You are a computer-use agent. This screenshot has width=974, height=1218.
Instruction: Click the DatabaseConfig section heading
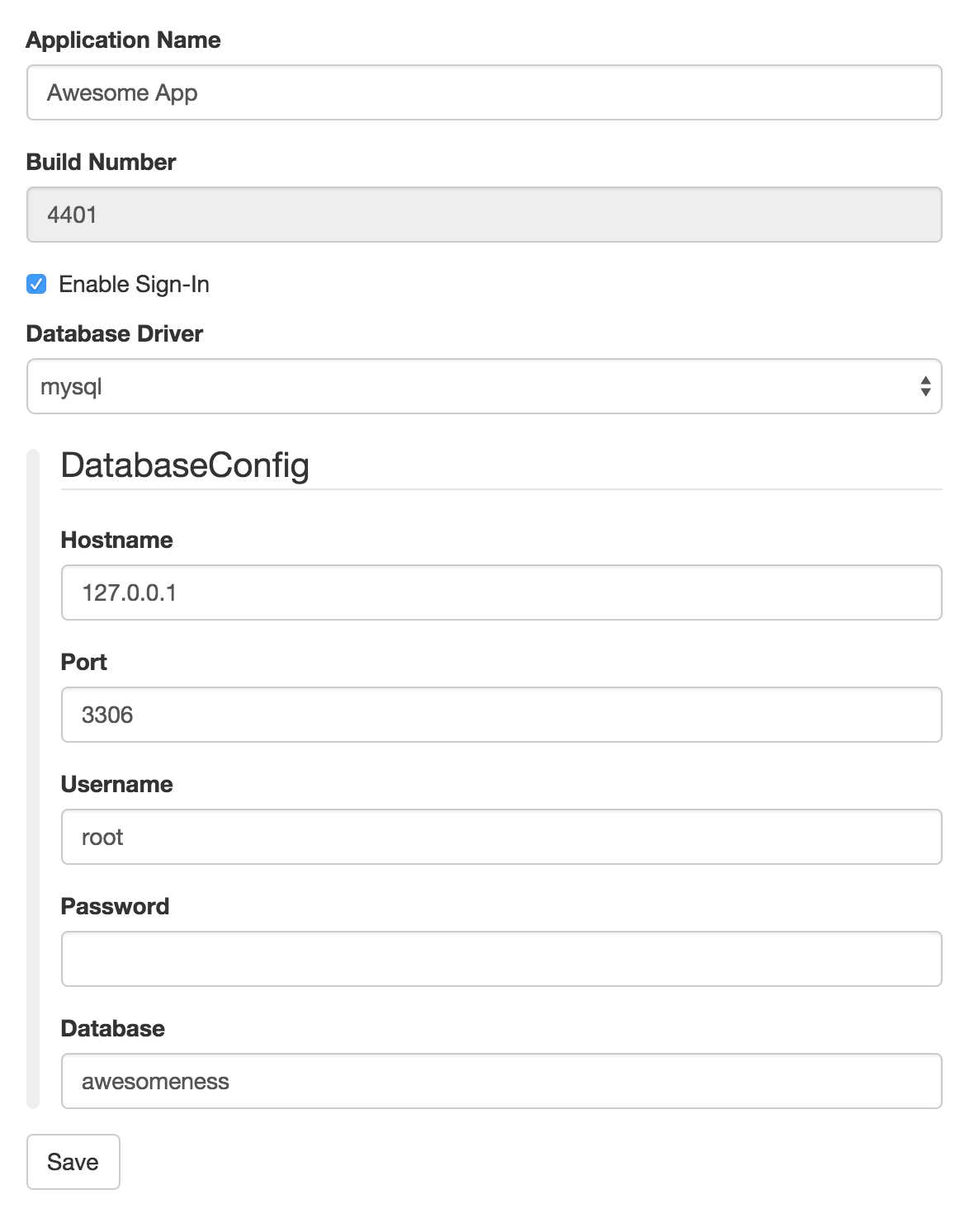[x=185, y=466]
